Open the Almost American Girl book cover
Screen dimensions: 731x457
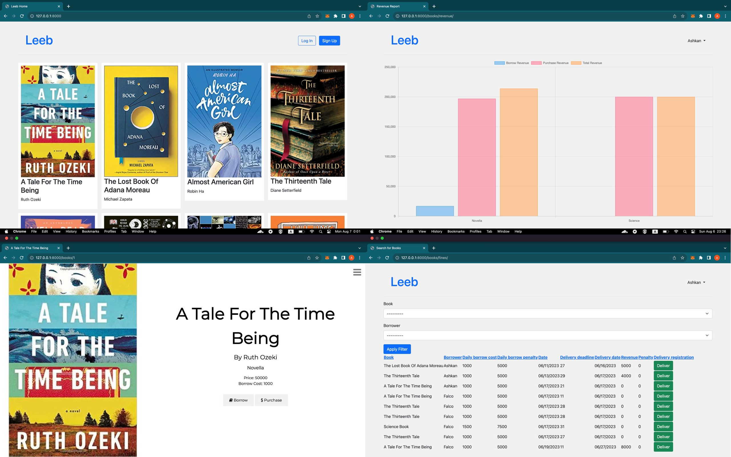tap(224, 121)
